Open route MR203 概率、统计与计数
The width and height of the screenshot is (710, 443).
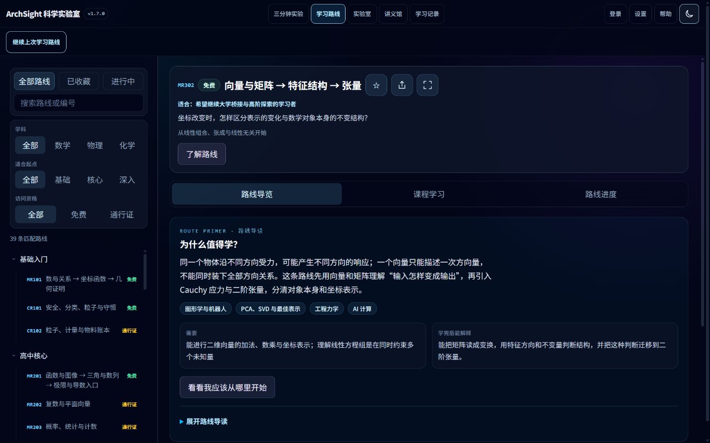[81, 427]
